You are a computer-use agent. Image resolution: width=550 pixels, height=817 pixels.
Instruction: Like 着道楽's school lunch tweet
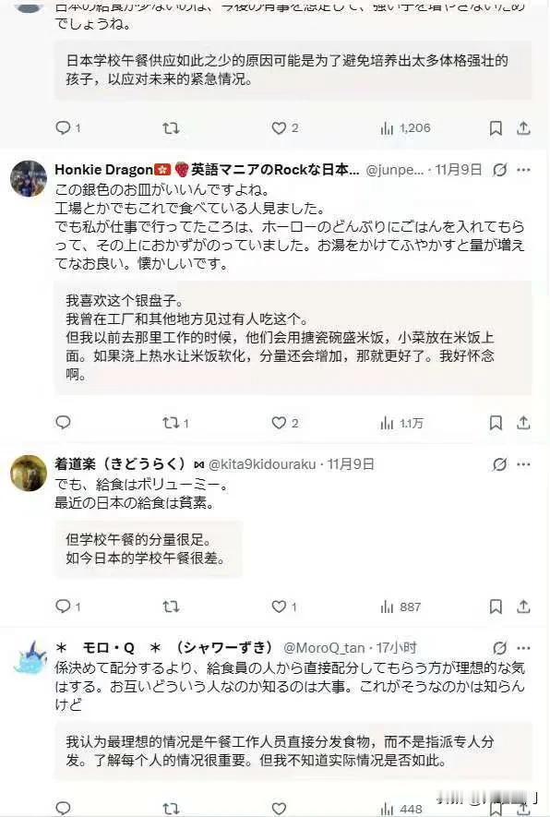click(x=284, y=607)
